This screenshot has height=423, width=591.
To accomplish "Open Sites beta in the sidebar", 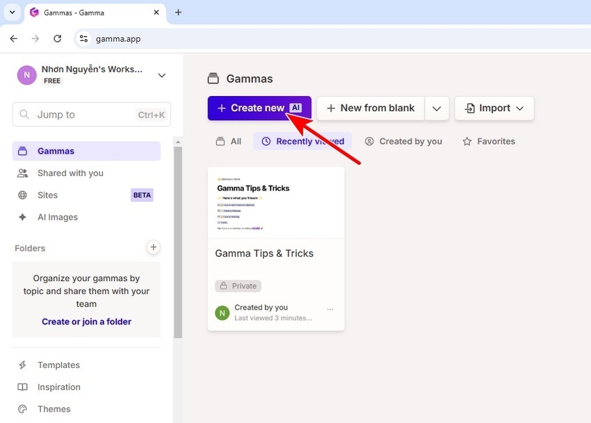I will [x=48, y=195].
